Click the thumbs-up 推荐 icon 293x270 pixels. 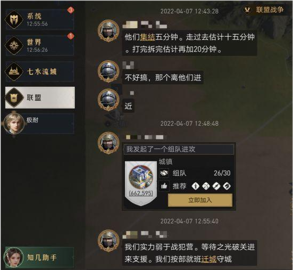coord(164,186)
